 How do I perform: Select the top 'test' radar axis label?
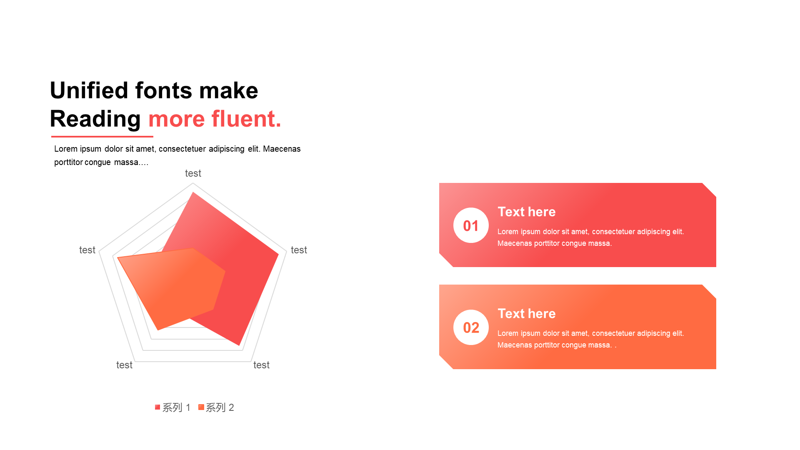[x=193, y=173]
